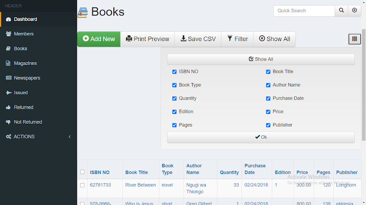Sort by Book Type column header
366x205 pixels.
tap(168, 169)
